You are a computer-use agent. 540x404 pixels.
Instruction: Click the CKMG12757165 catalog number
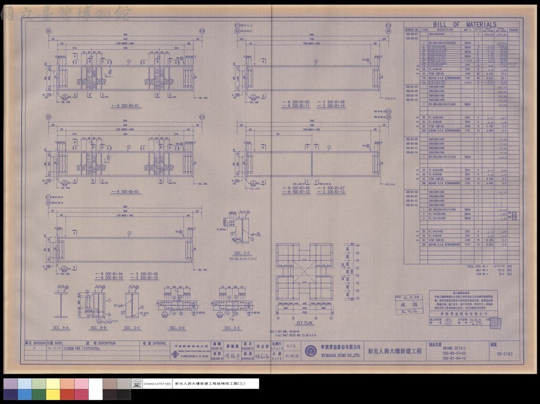pos(157,383)
